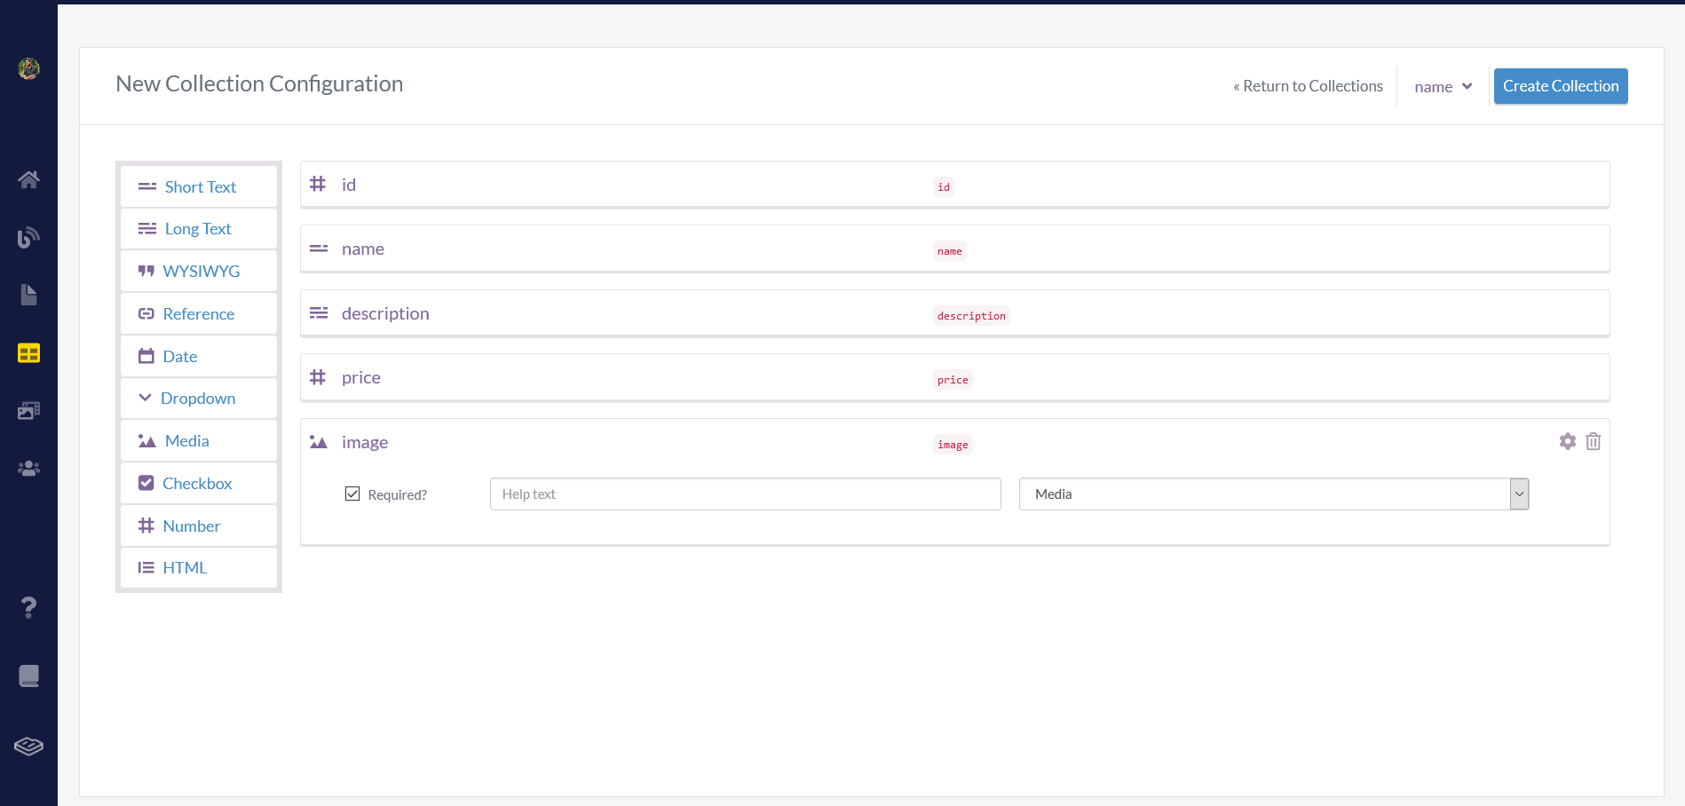Select the document page icon in the sidebar
The image size is (1685, 806).
tap(28, 294)
